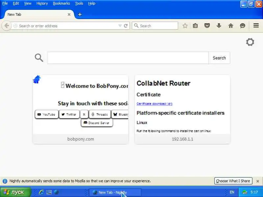Click the Certificate download link
The height and width of the screenshot is (197, 263).
click(155, 104)
